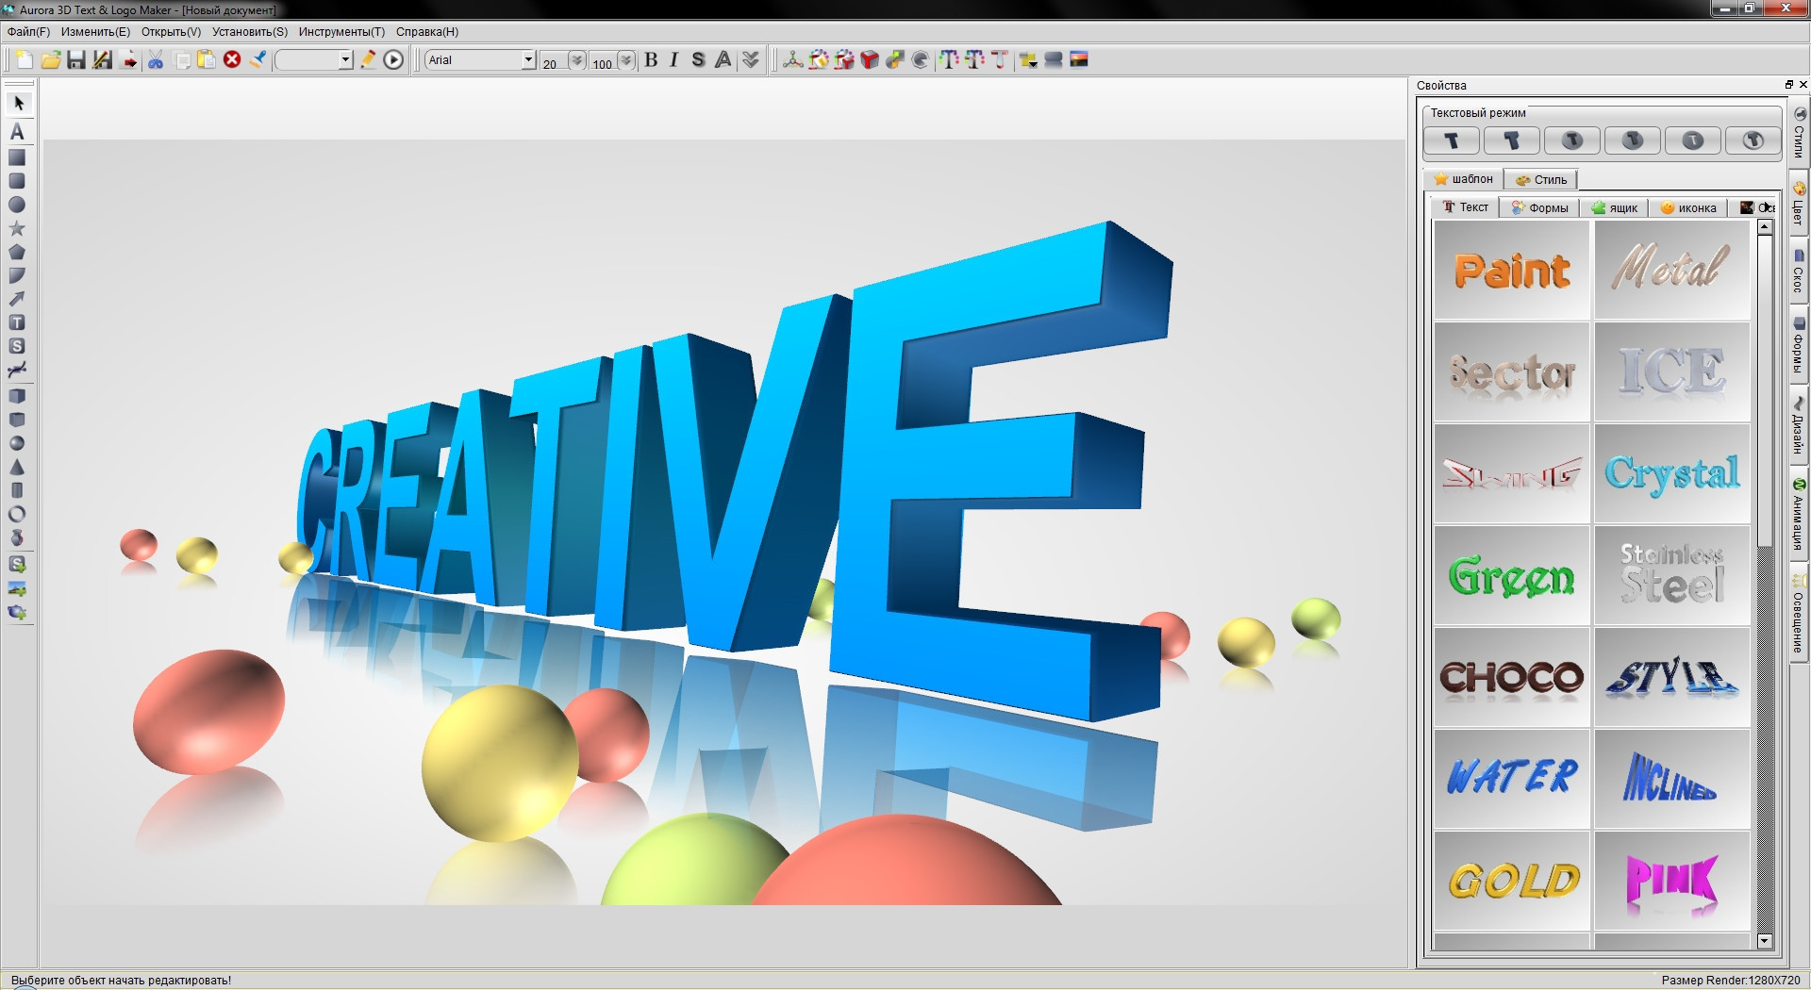Viewport: 1811px width, 990px height.
Task: Toggle italic text formatting
Action: (673, 60)
